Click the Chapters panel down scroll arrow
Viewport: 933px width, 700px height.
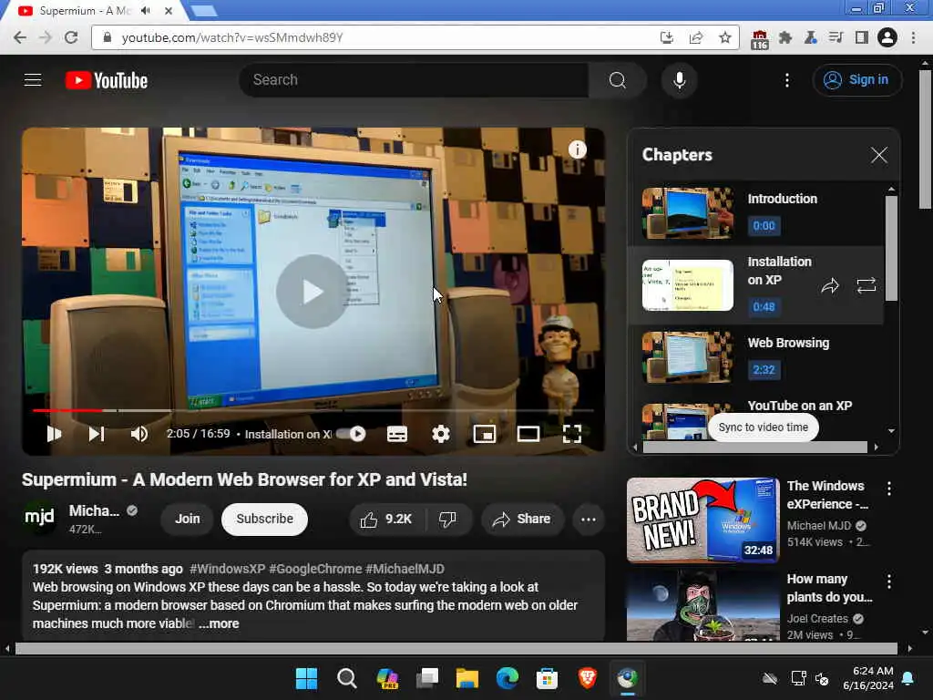click(x=891, y=431)
